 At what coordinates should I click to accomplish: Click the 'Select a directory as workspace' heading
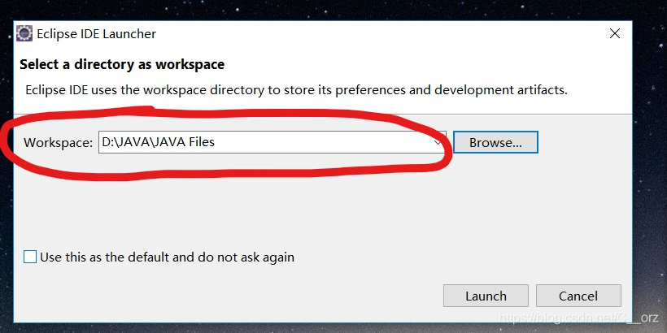pos(122,64)
